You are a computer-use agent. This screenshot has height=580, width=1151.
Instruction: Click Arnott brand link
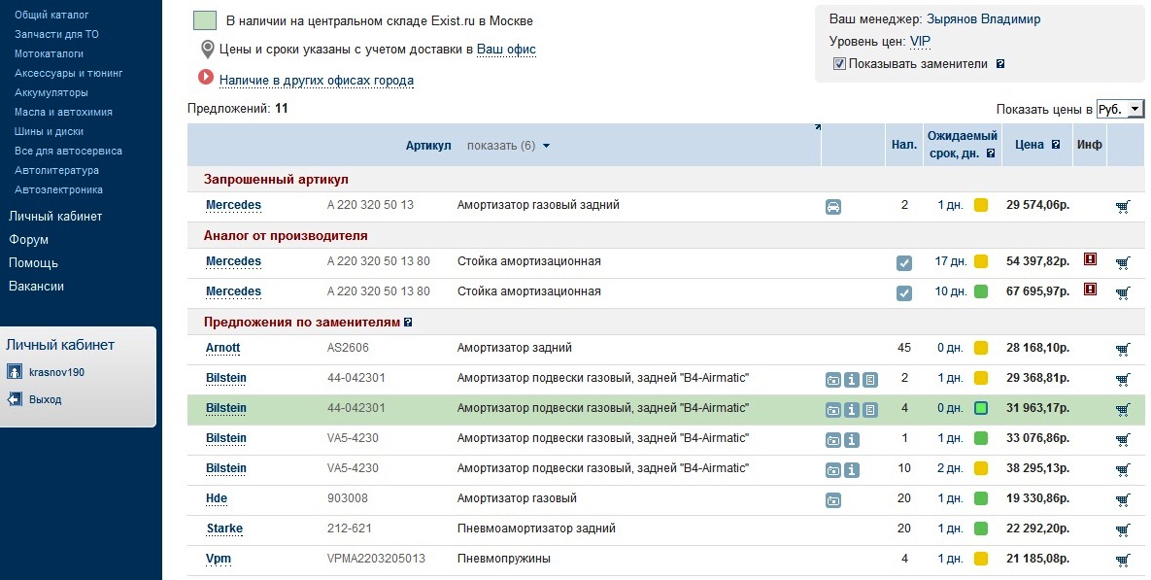223,348
